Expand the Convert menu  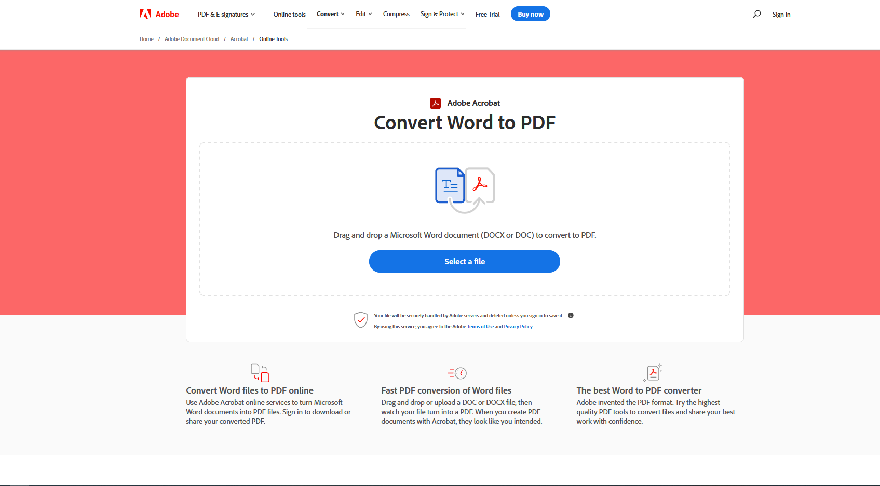(331, 14)
